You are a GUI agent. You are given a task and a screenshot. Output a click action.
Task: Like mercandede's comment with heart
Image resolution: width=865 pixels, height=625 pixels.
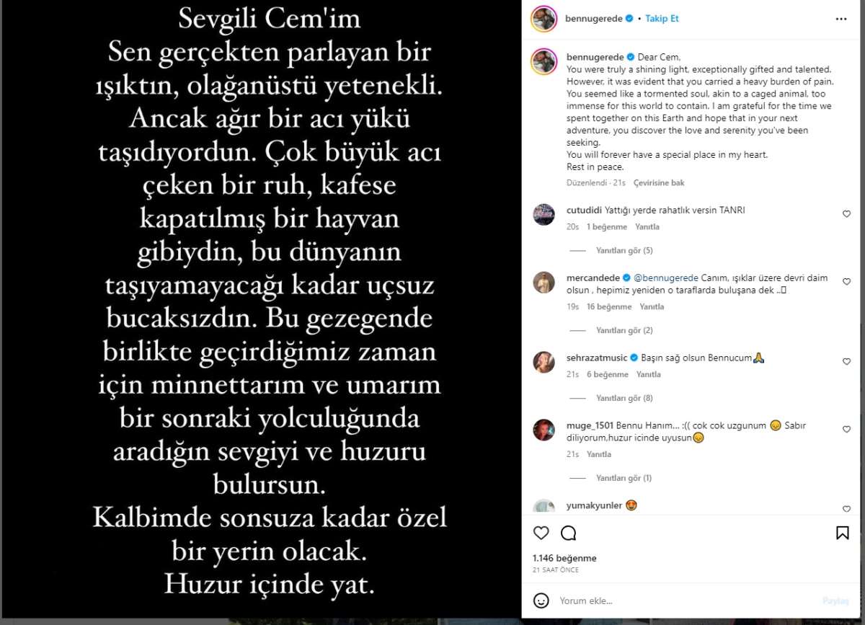(846, 282)
